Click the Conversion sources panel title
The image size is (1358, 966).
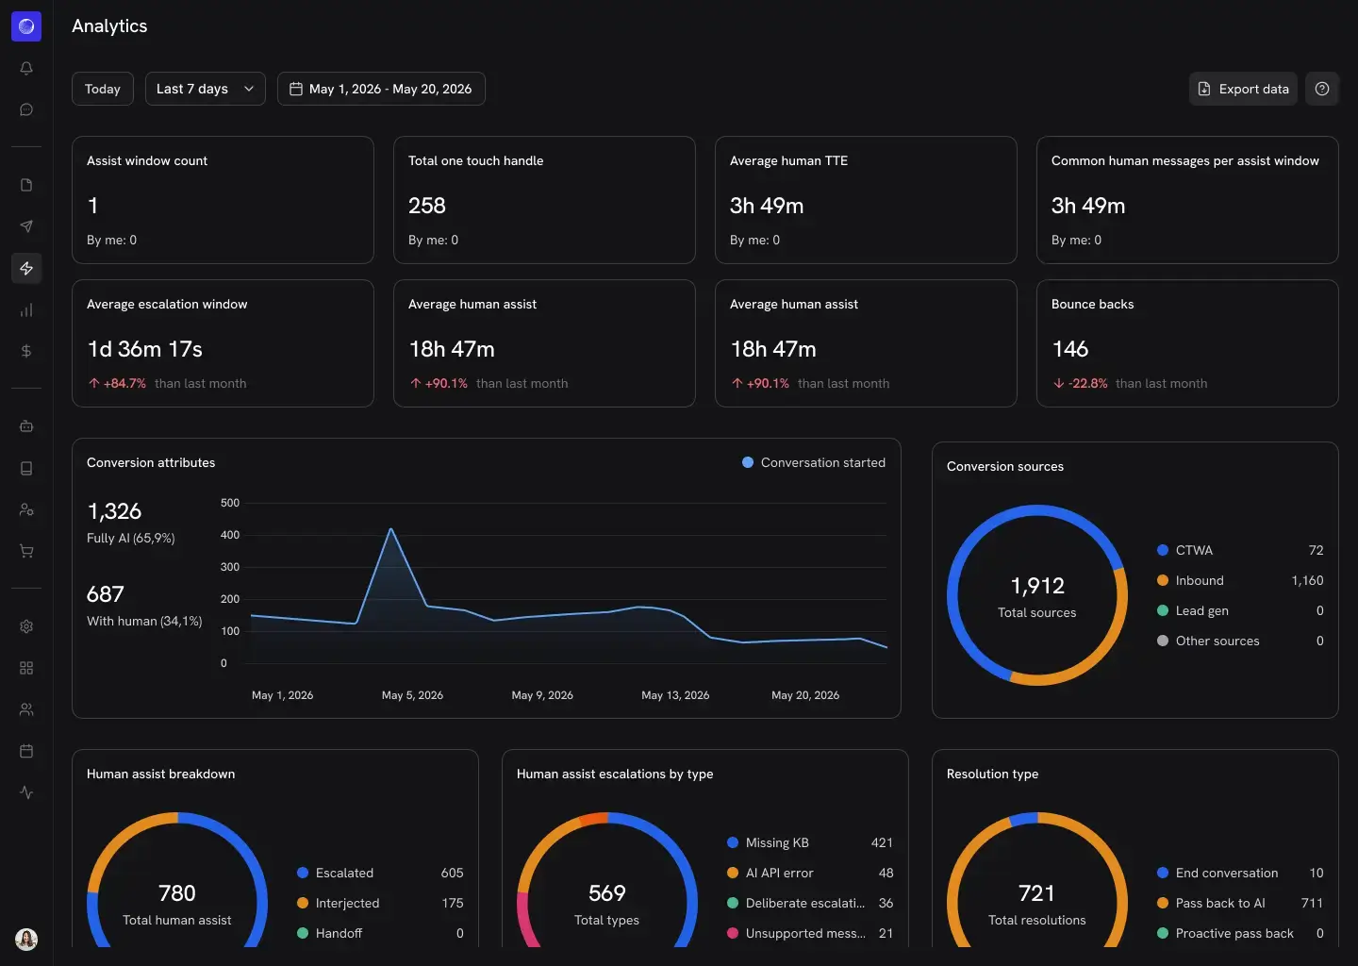click(1005, 466)
